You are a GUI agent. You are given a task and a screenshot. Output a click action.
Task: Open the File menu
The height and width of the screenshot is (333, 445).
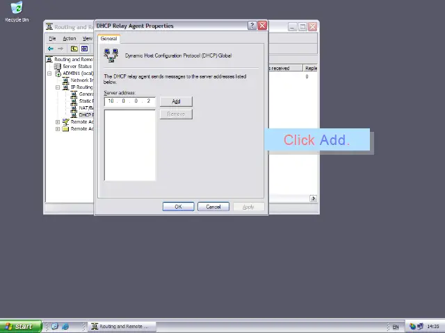(x=52, y=38)
